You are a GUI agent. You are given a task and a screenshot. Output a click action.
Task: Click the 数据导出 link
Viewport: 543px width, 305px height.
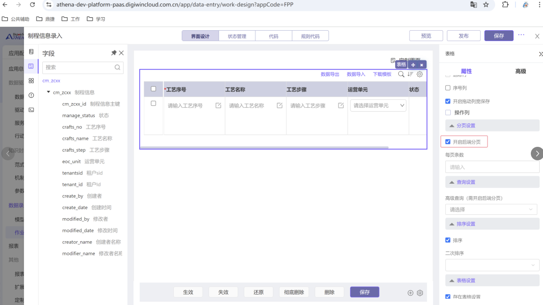(x=330, y=74)
